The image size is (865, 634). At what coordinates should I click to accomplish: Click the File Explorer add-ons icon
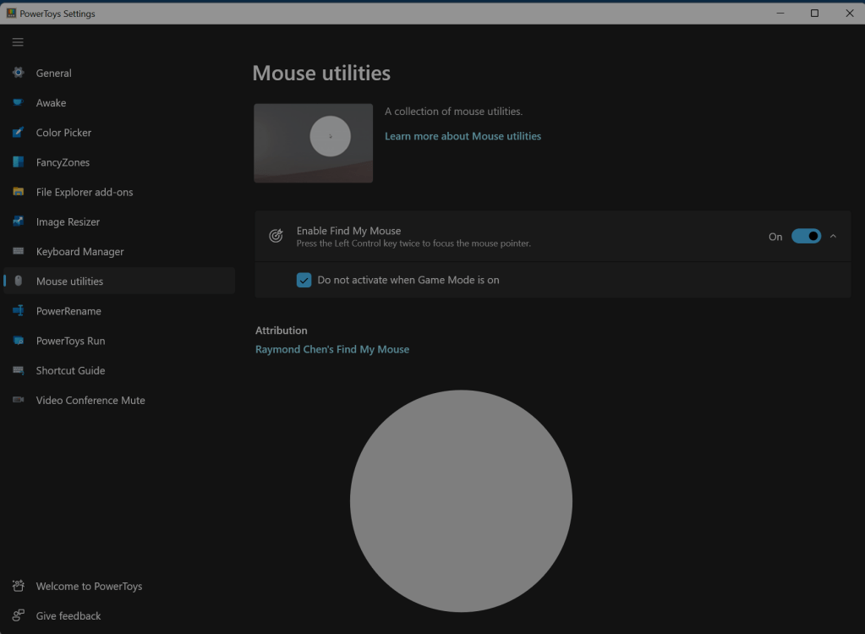point(19,192)
